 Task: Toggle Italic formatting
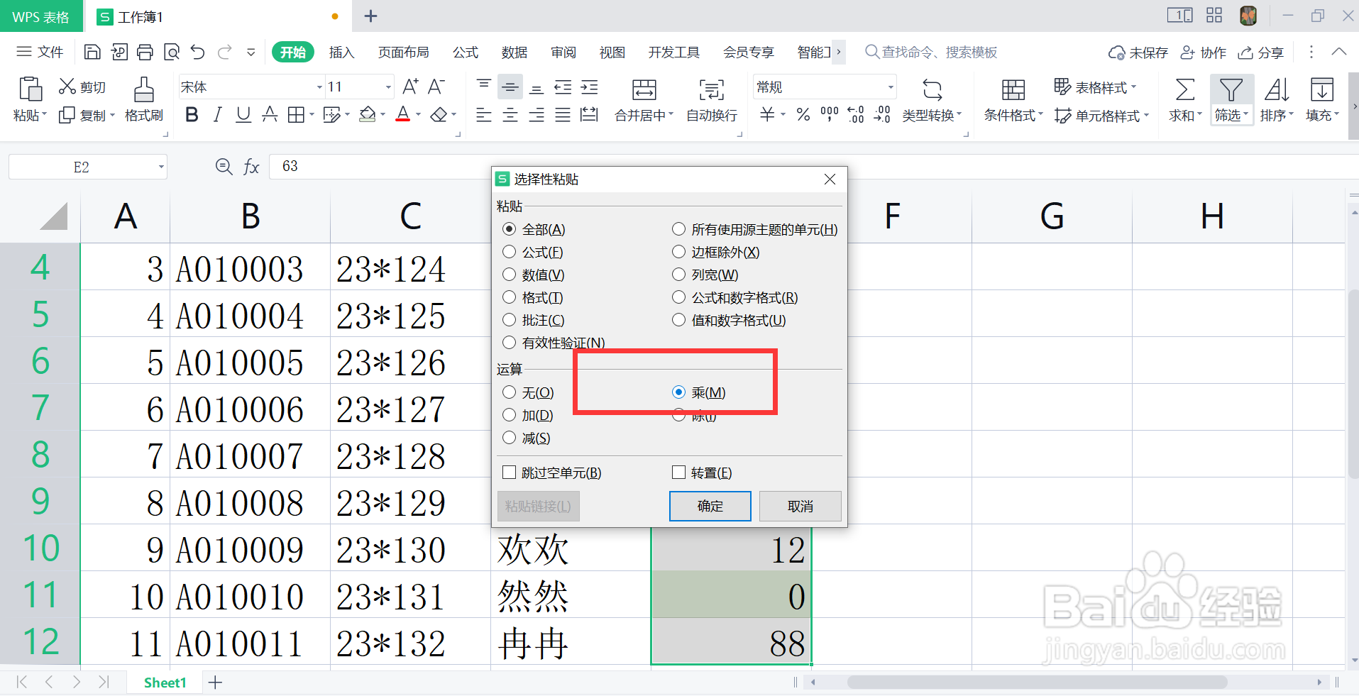click(x=217, y=114)
